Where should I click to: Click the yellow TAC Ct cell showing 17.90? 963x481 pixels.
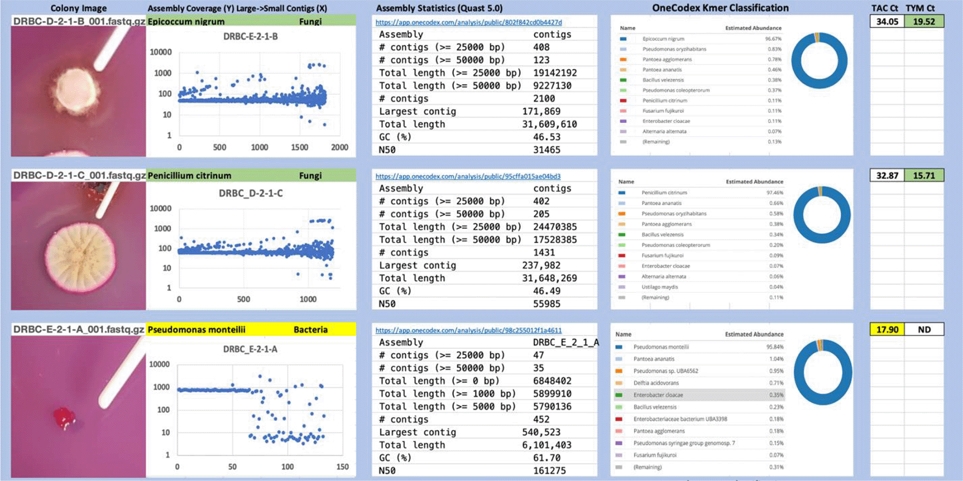(x=887, y=330)
